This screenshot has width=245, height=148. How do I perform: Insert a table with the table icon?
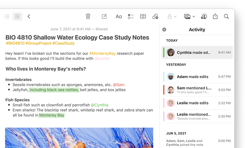tap(143, 16)
